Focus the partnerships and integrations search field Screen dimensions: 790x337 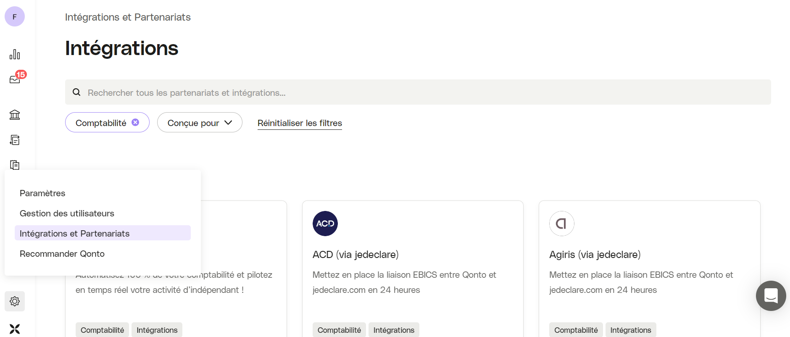pos(418,92)
